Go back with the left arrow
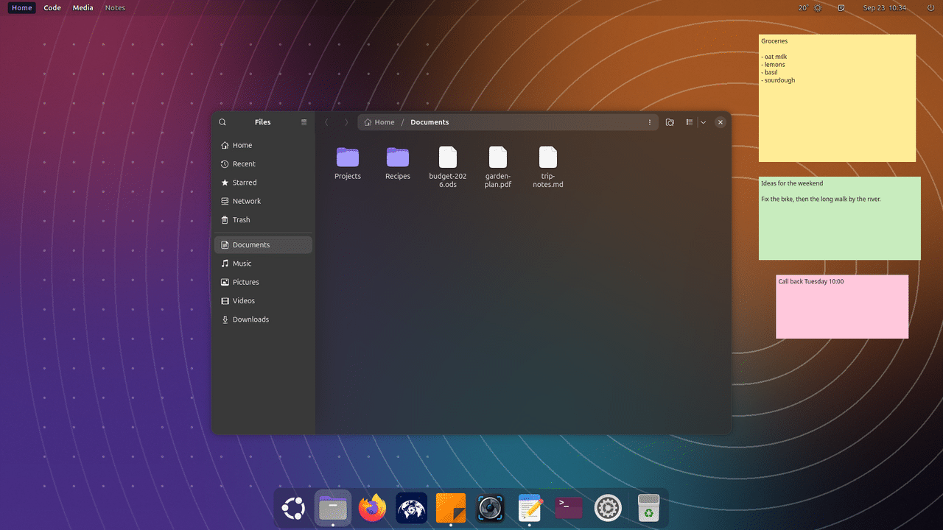Image resolution: width=943 pixels, height=530 pixels. pyautogui.click(x=327, y=122)
